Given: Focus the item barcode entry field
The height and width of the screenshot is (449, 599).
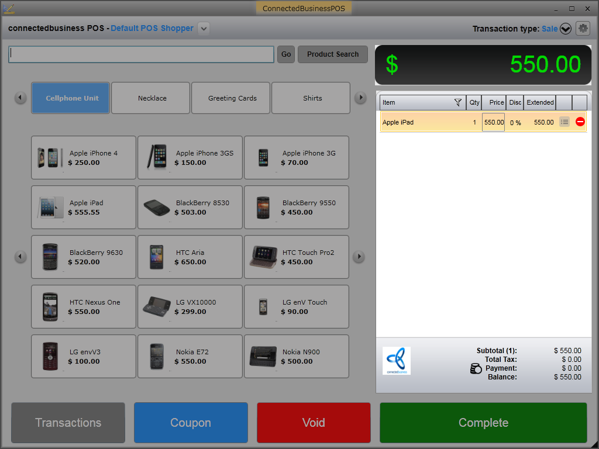Looking at the screenshot, I should click(x=142, y=54).
